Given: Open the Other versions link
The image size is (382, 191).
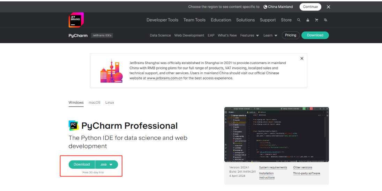Looking at the screenshot, I should (x=302, y=167).
